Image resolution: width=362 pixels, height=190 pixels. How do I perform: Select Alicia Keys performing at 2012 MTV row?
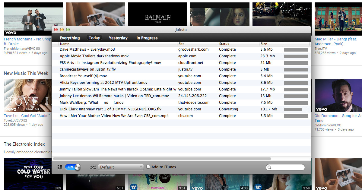click(181, 83)
